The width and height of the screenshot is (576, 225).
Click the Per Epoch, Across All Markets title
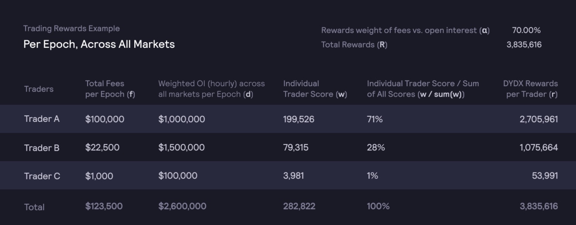(99, 44)
